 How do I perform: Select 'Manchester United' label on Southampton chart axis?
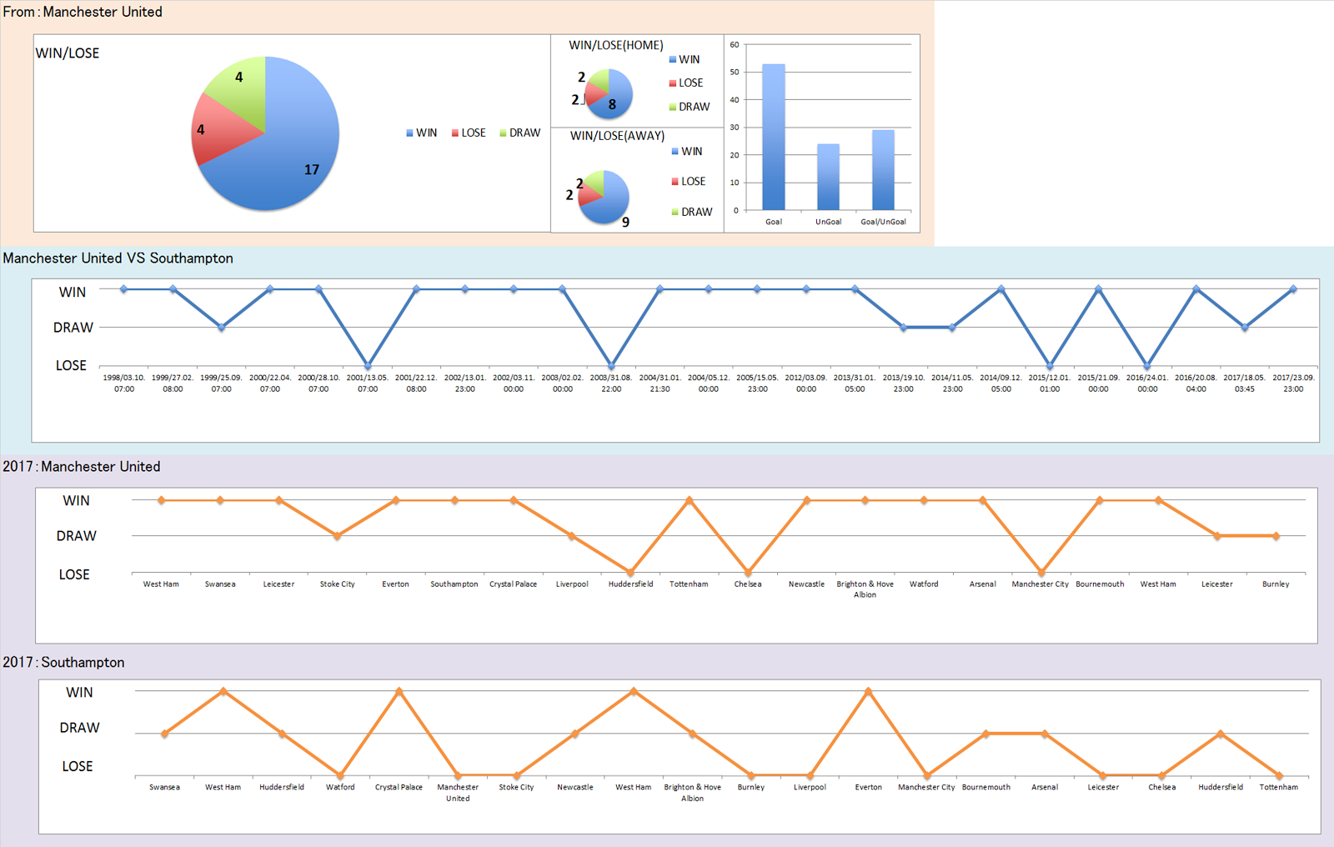[x=458, y=793]
